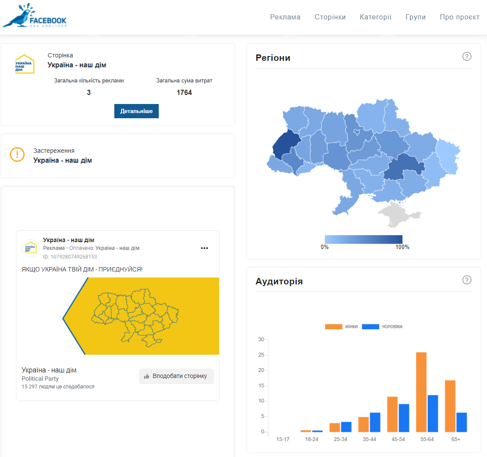
Task: Click the Facebook Ads Analyzer bird logo
Action: (35, 16)
